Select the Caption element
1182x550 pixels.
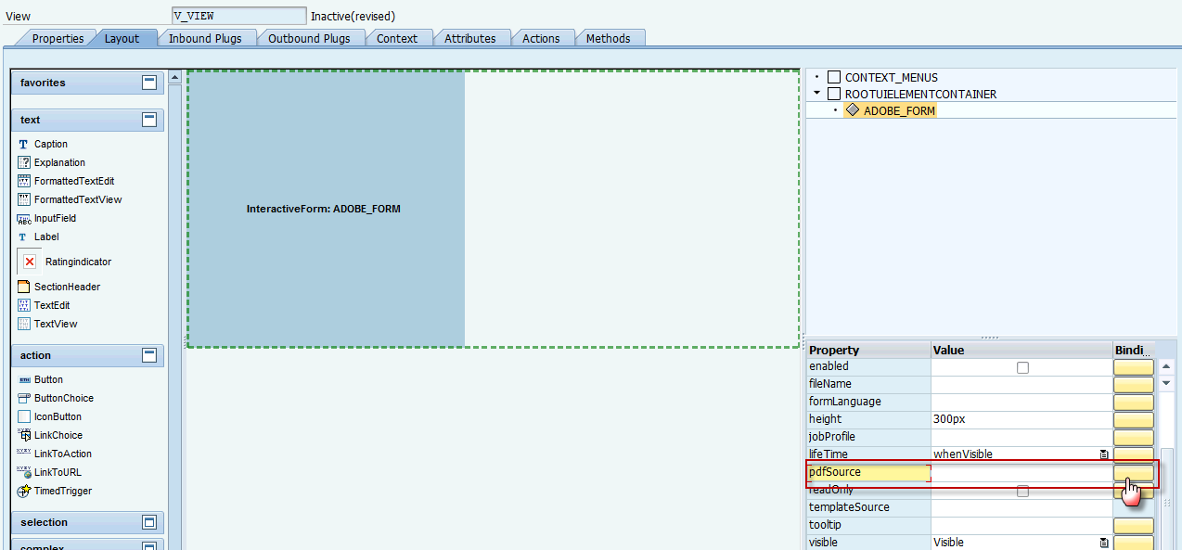[50, 144]
